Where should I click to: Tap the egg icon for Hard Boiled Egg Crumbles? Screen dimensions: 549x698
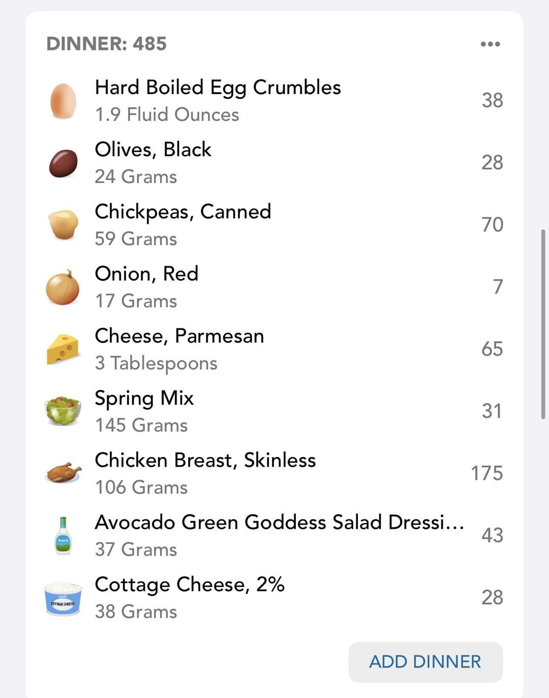pos(63,101)
